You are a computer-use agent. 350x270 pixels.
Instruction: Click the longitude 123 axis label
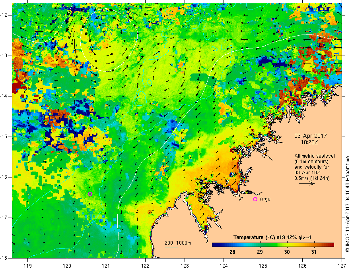185,266
